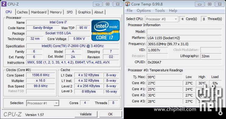Click the Tj. Max value 99°C

164,77
